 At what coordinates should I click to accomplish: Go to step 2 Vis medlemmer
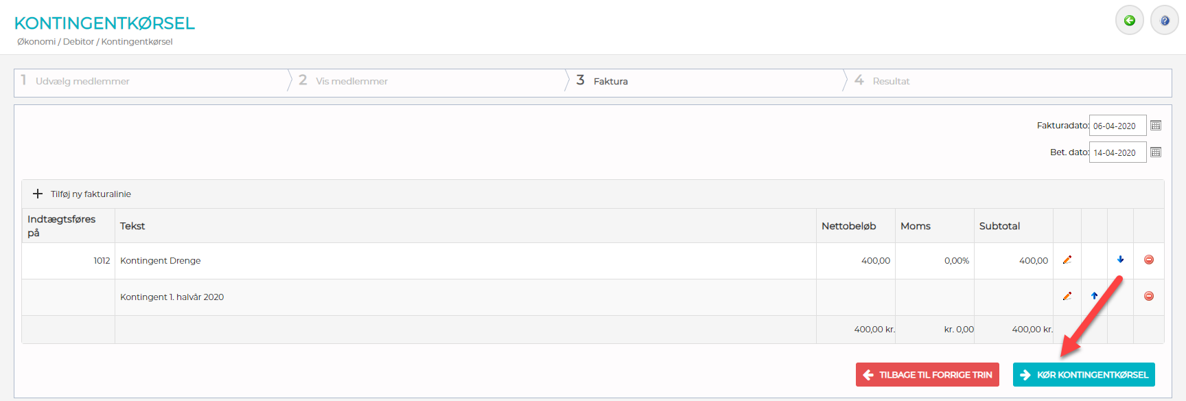pos(351,81)
